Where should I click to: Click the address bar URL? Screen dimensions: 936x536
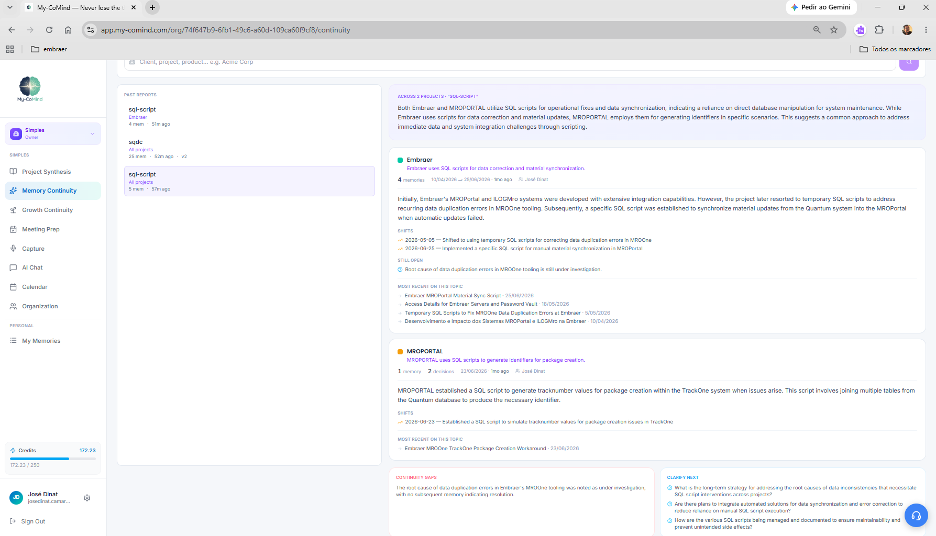[226, 30]
